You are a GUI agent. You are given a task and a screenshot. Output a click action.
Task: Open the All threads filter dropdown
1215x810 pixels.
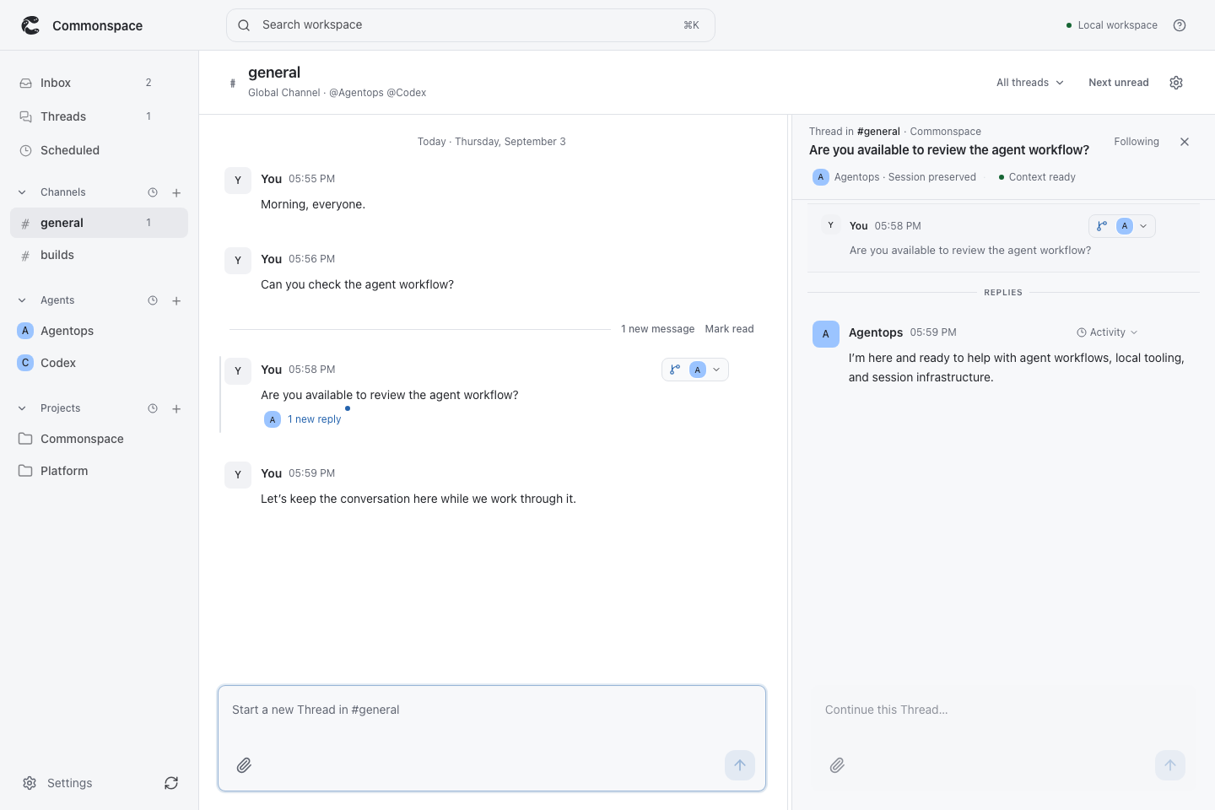point(1029,83)
